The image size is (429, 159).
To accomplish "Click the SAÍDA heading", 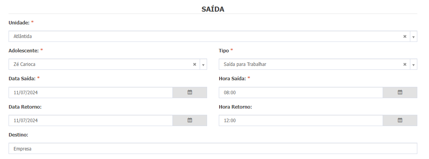I will click(x=213, y=9).
